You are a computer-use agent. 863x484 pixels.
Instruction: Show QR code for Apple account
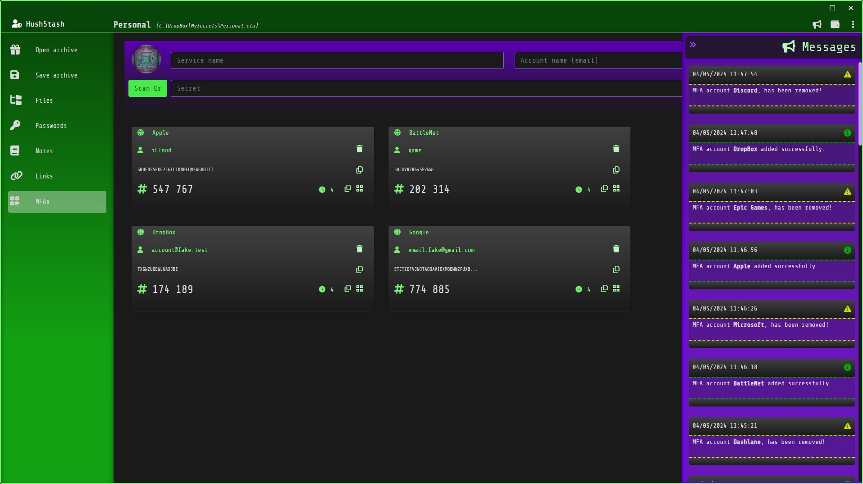click(360, 188)
